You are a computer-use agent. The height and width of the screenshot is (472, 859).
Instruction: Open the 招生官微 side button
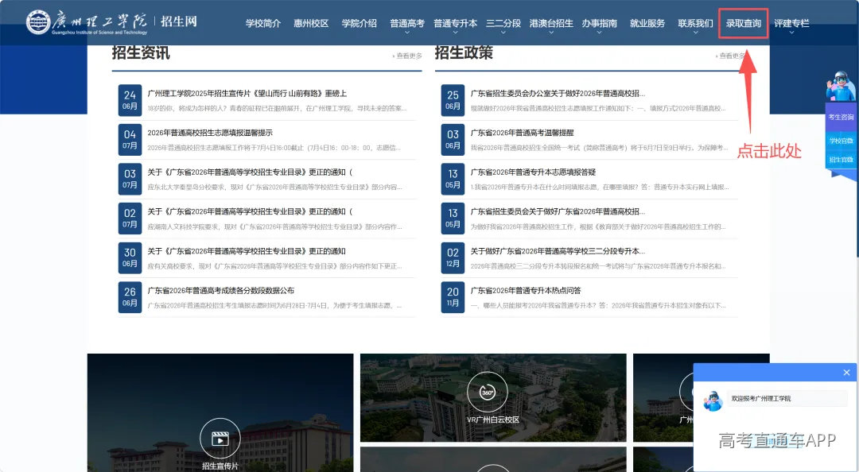pos(841,160)
